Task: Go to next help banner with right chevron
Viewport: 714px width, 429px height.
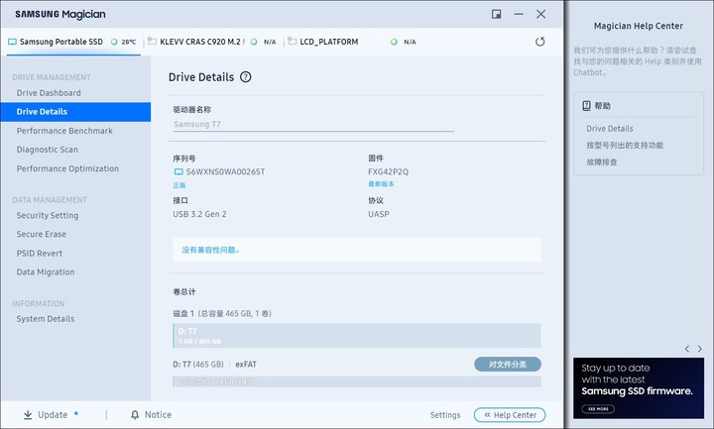Action: click(700, 349)
